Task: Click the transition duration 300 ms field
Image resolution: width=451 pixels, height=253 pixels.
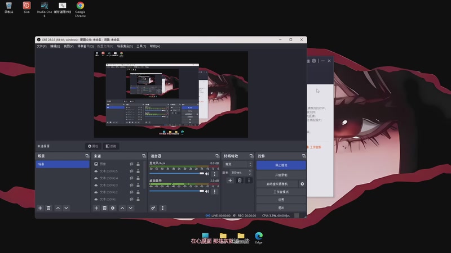Action: click(x=238, y=173)
